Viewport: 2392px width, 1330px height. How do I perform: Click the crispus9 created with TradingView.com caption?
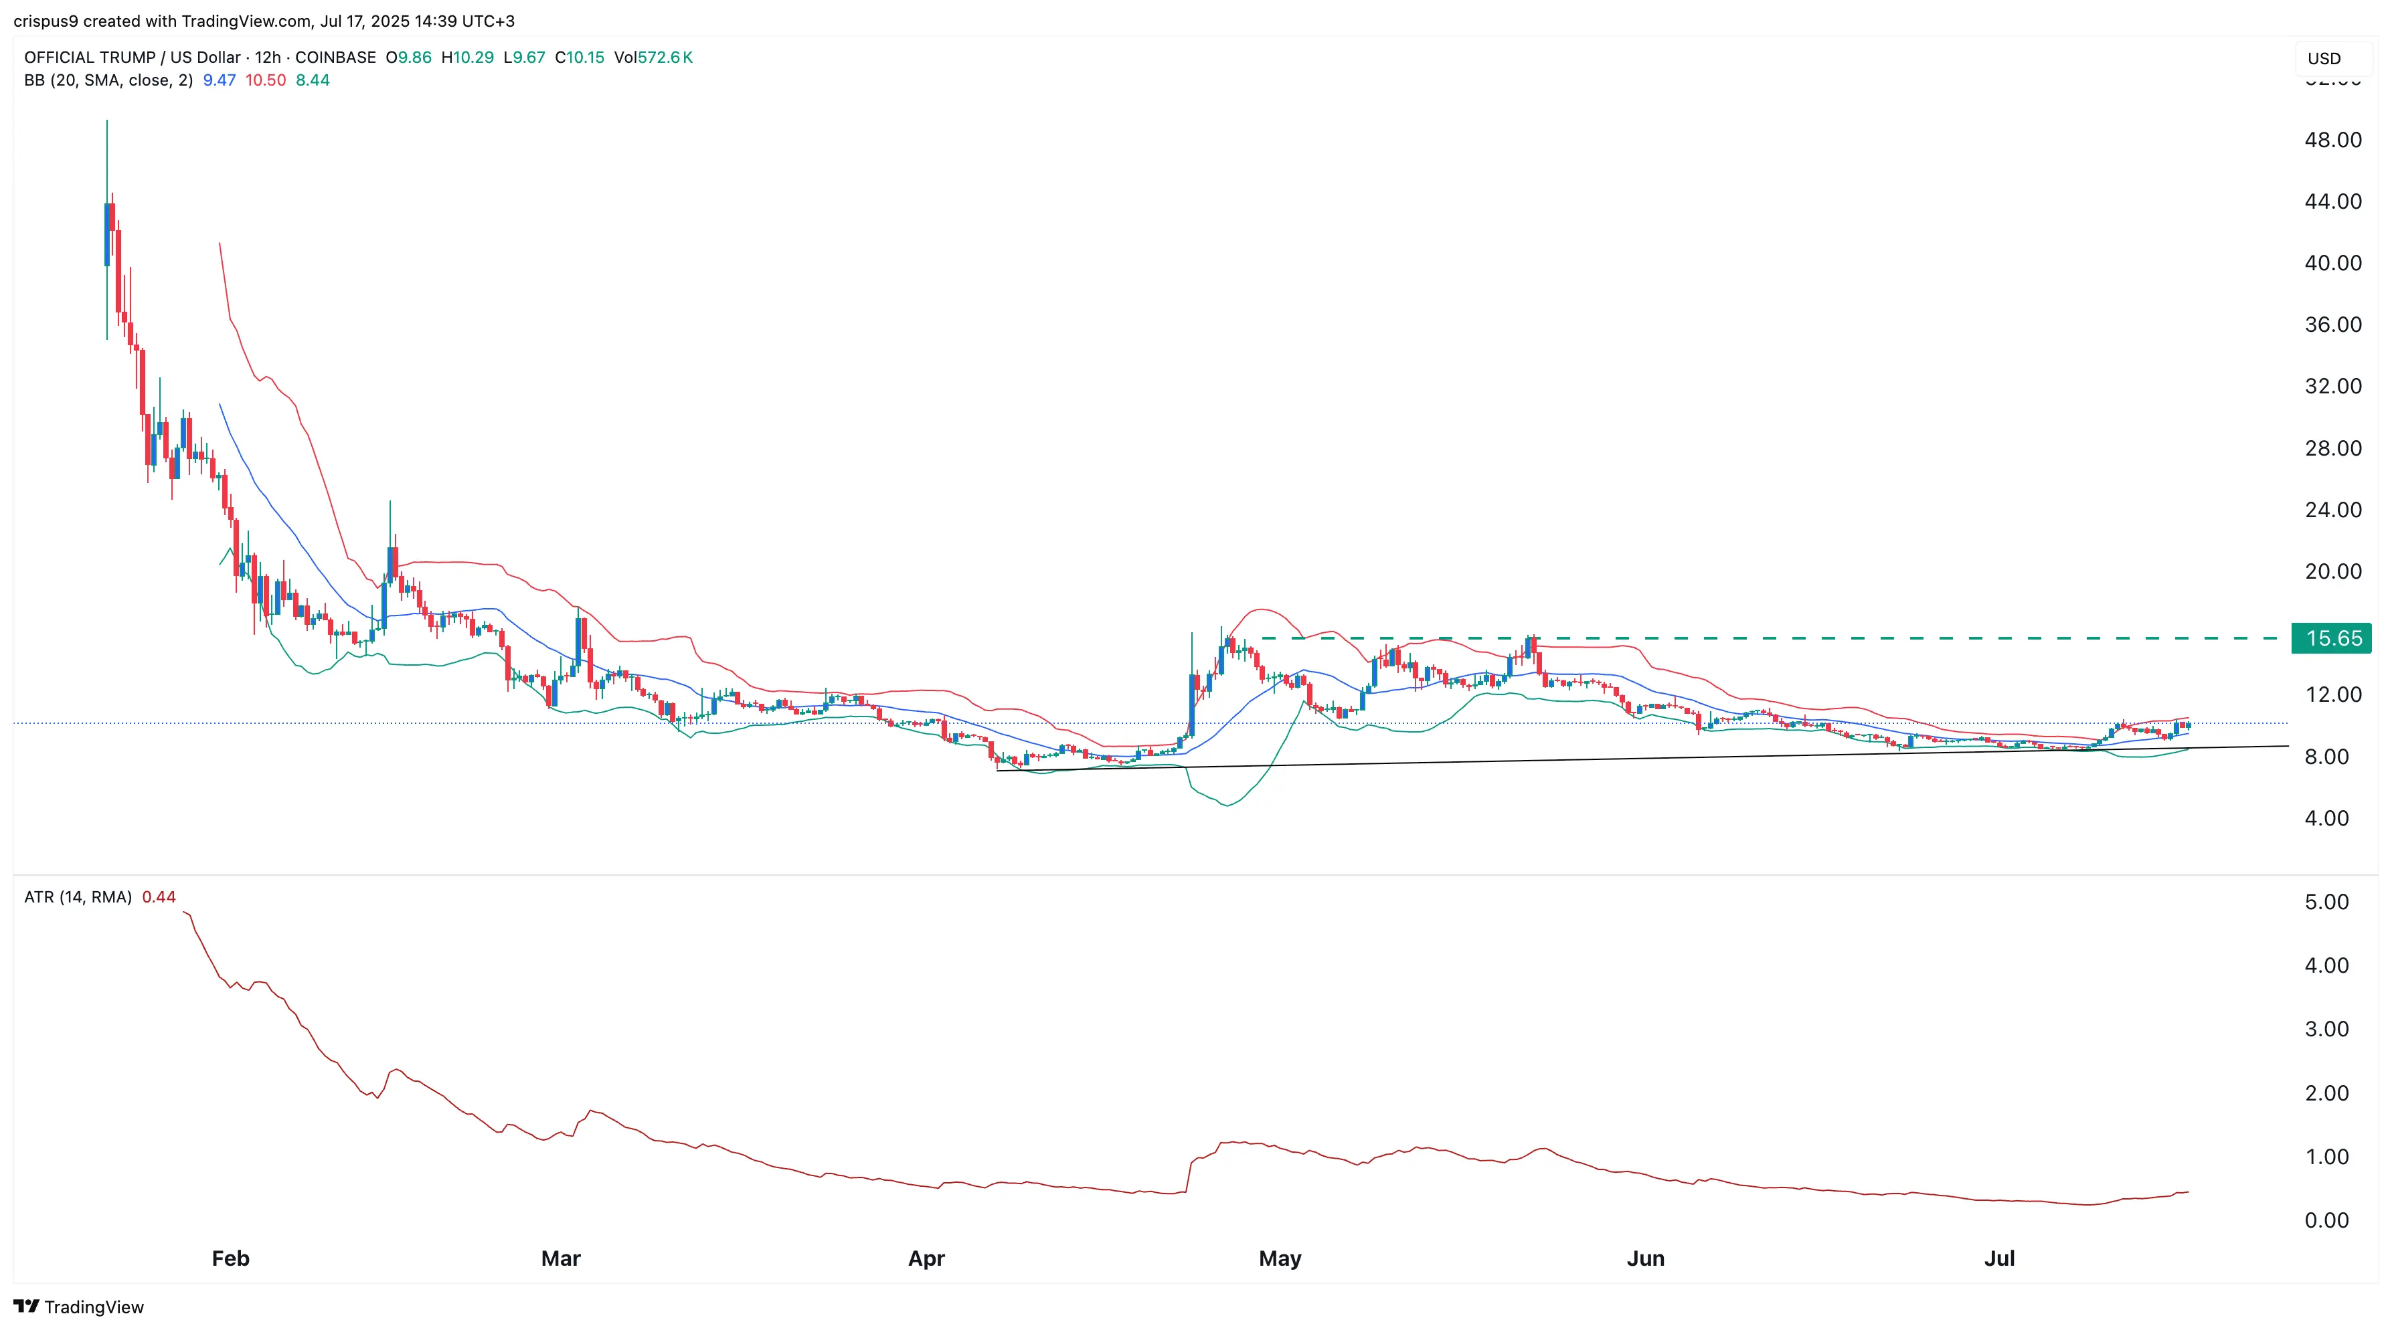click(x=264, y=21)
